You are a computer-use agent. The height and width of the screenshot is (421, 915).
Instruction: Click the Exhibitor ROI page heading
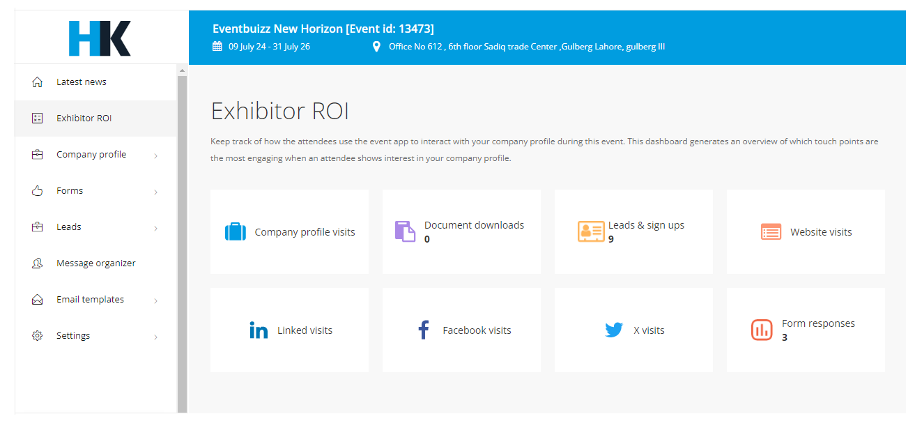coord(280,112)
